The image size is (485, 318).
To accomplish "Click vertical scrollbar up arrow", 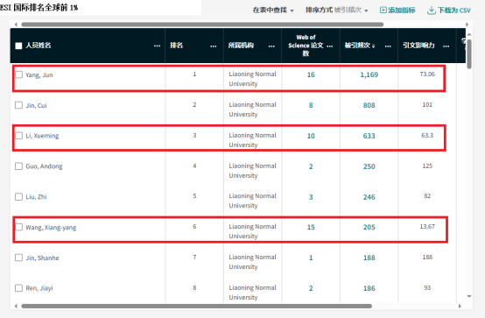I will click(x=469, y=34).
